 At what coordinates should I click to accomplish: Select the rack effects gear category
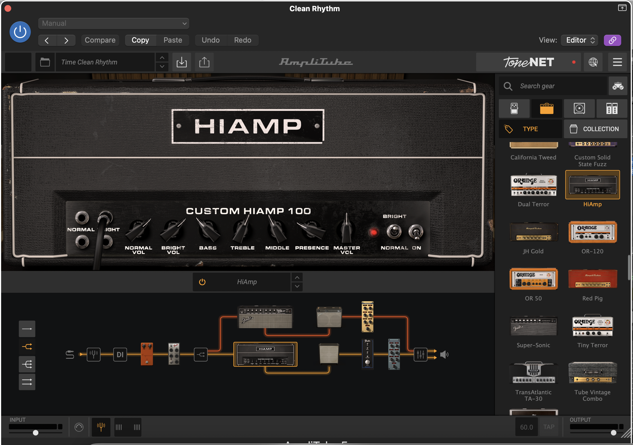point(612,108)
